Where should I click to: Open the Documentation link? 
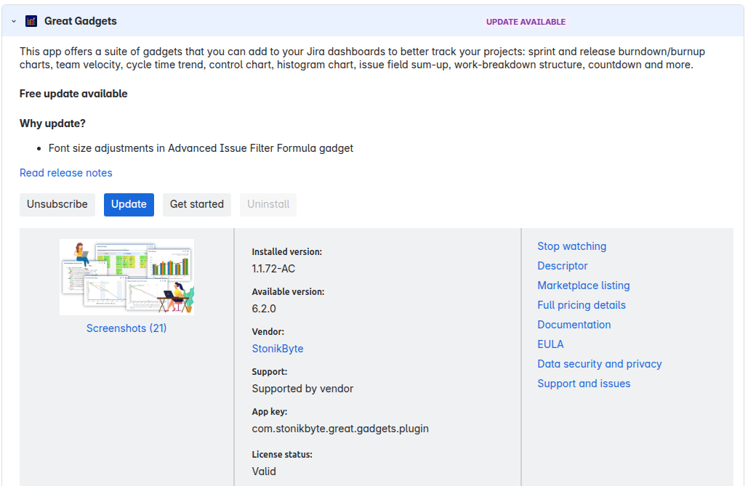(x=574, y=325)
